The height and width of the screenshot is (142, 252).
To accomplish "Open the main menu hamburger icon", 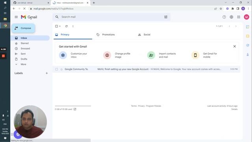I will pyautogui.click(x=16, y=17).
